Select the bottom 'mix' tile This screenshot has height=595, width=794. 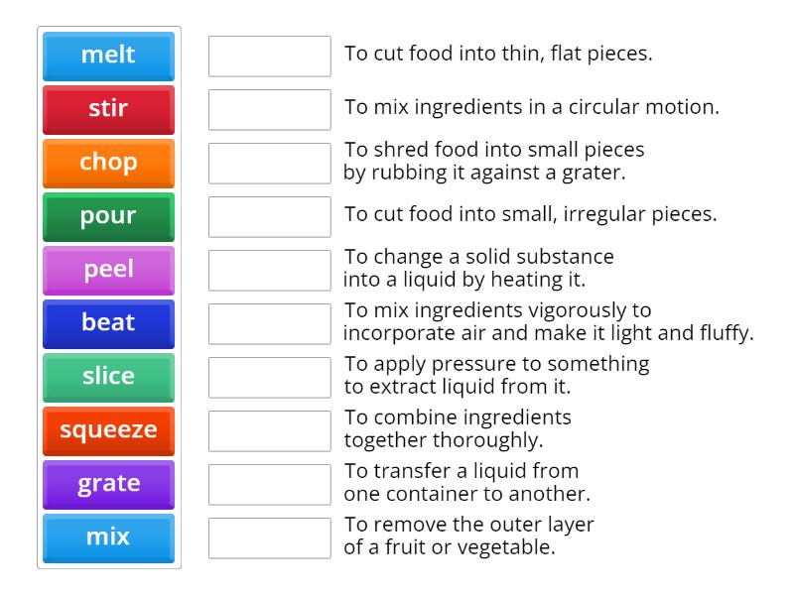pos(107,537)
